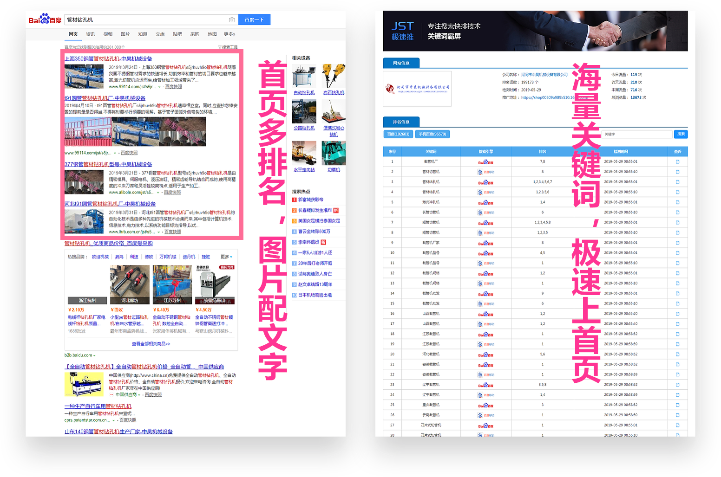The image size is (721, 477).
Task: Select the 排名信息 tab
Action: (x=401, y=122)
